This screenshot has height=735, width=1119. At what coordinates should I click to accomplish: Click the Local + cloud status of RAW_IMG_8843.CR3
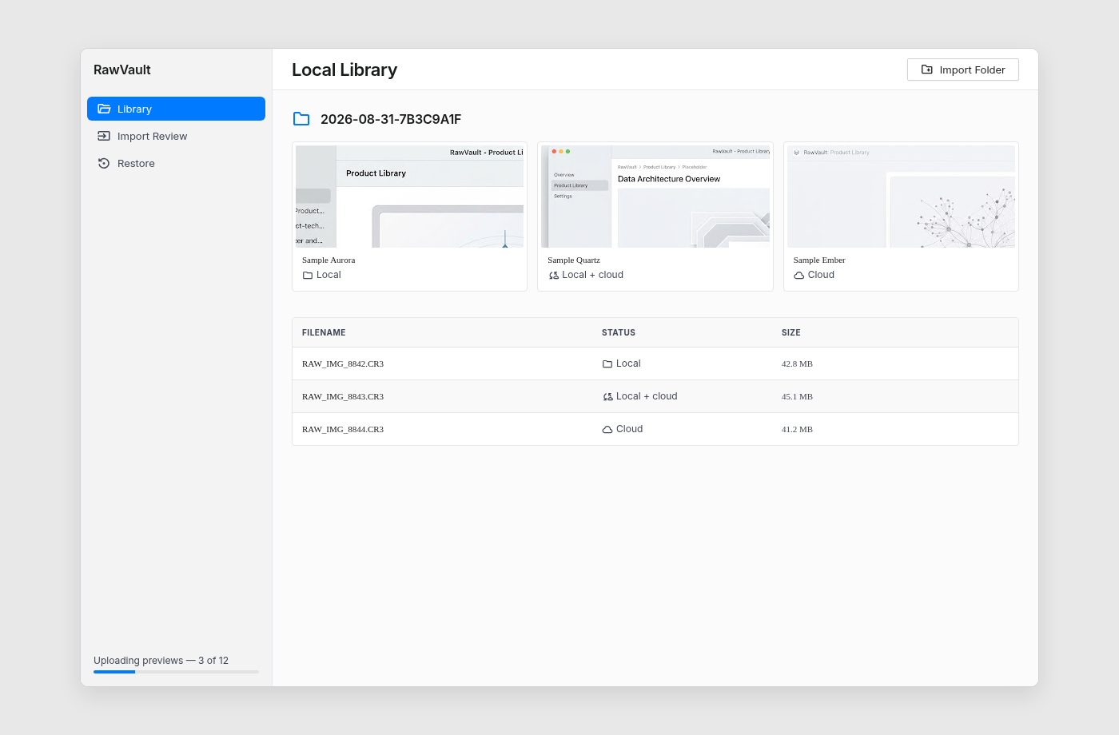(x=647, y=396)
